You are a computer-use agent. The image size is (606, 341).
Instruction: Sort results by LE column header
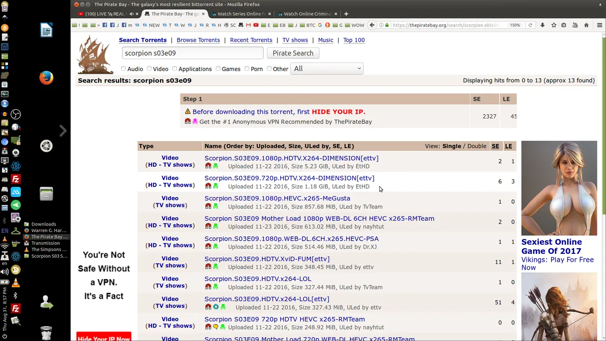pyautogui.click(x=508, y=146)
